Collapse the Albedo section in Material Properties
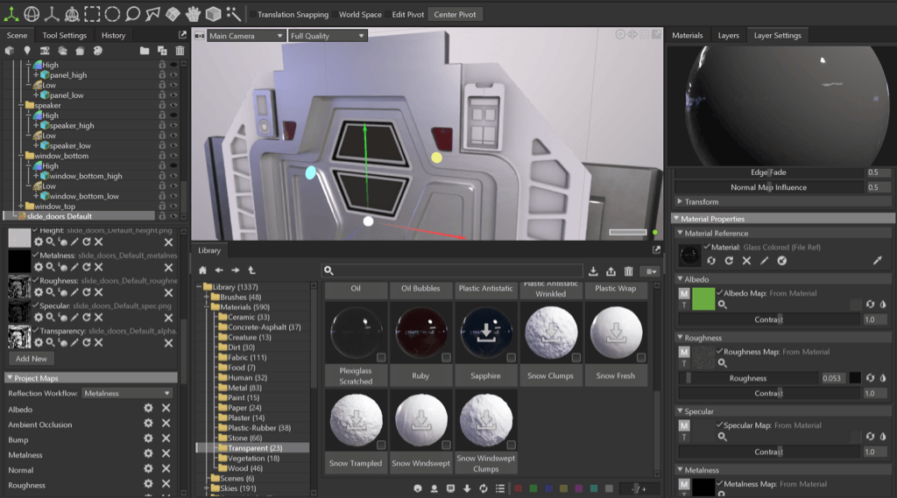 pos(681,279)
